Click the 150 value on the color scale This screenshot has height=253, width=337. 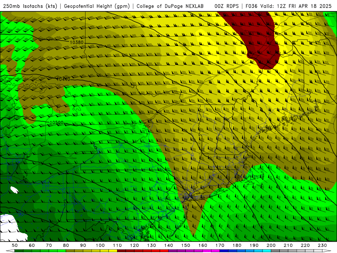pyautogui.click(x=186, y=245)
